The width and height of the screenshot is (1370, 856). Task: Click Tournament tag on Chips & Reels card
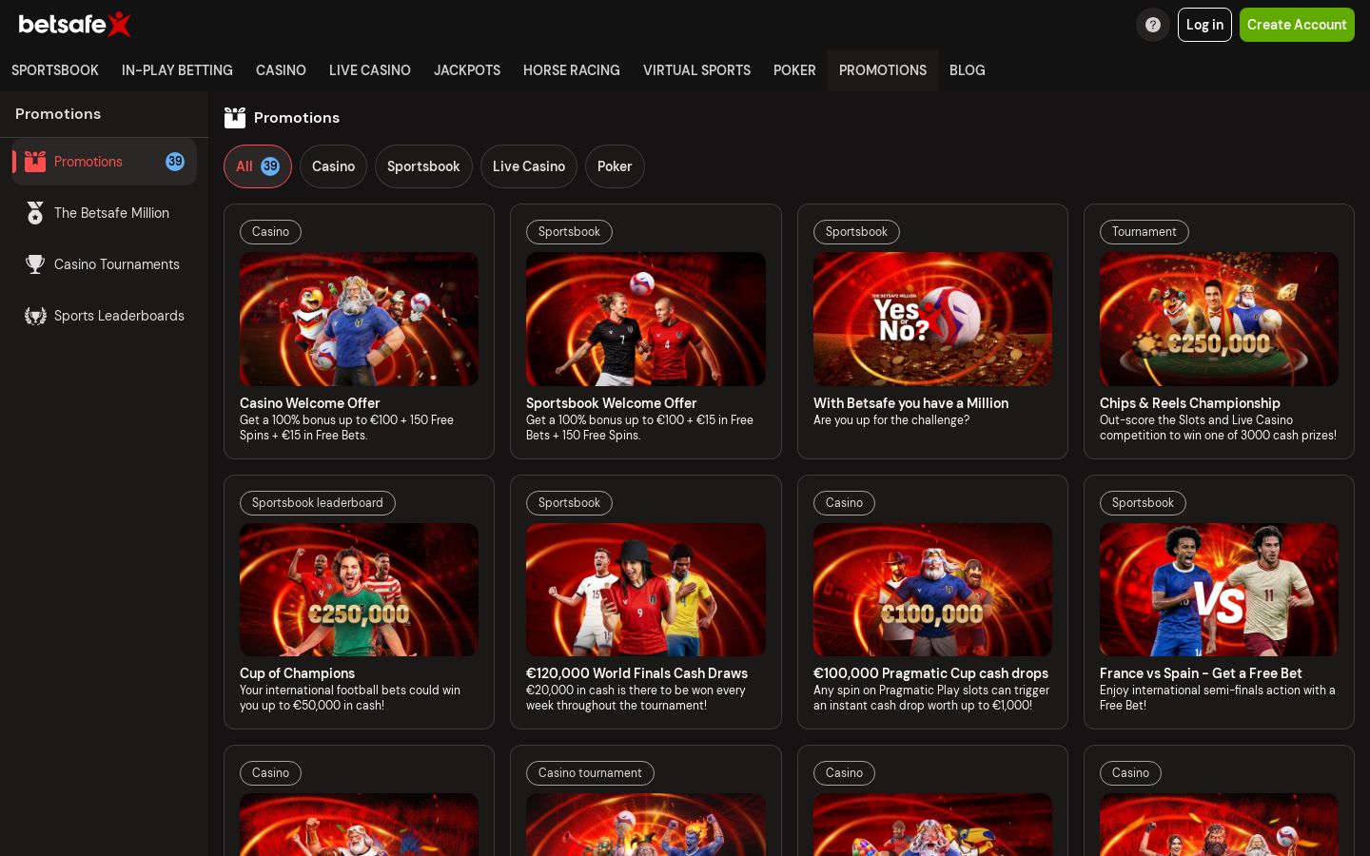(x=1144, y=232)
